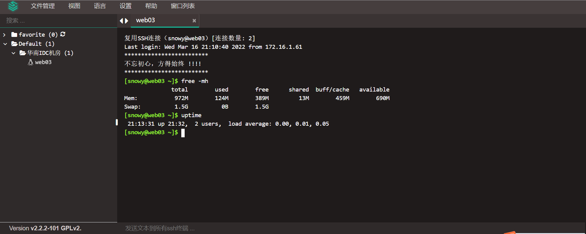Collapse the 华南IDC机房 node chevron
The image size is (586, 234).
click(13, 53)
